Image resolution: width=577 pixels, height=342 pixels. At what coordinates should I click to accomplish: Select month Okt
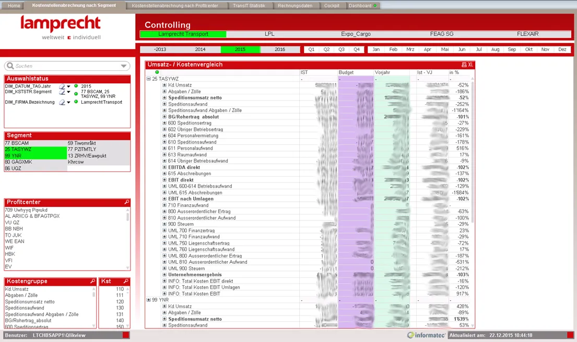point(529,49)
